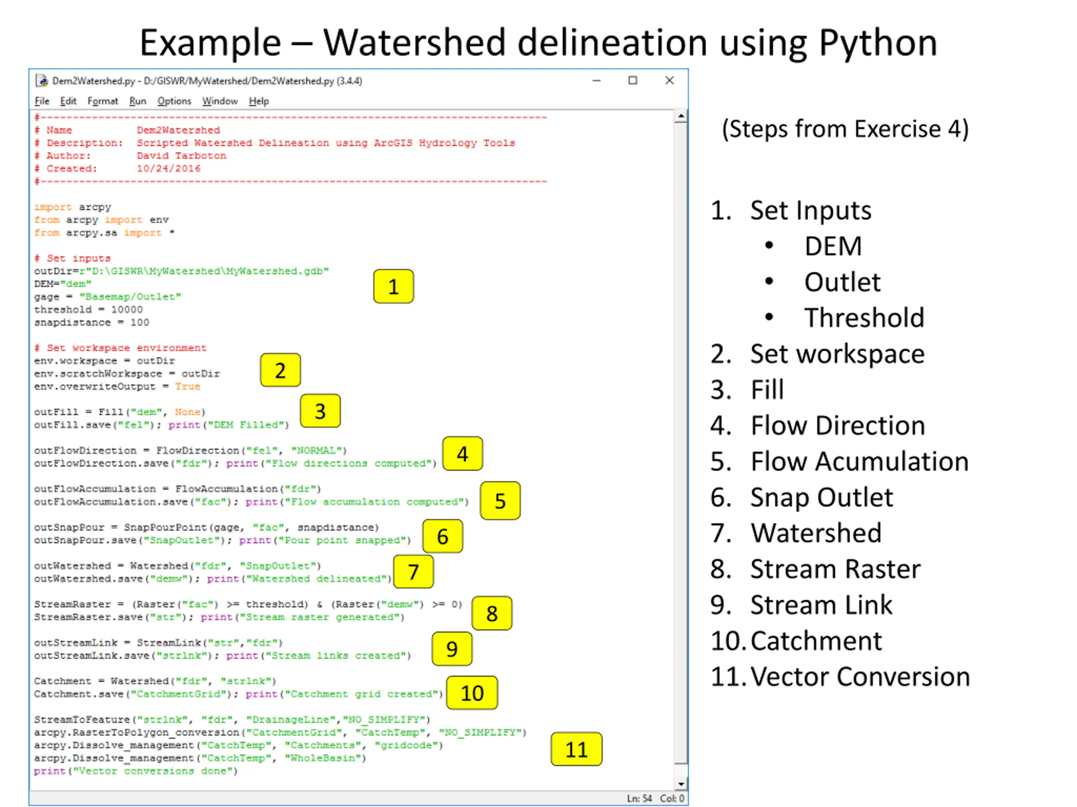This screenshot has height=807, width=1077.
Task: Click the Python file icon in title bar
Action: pos(42,81)
